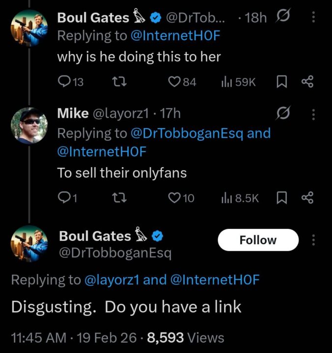Like Mike's tweet with 10 likes

pos(174,198)
